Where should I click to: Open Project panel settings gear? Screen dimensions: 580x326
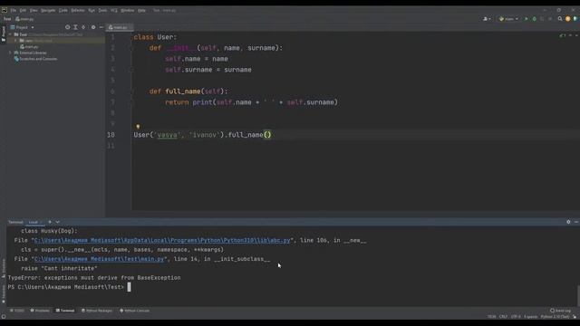click(x=93, y=27)
